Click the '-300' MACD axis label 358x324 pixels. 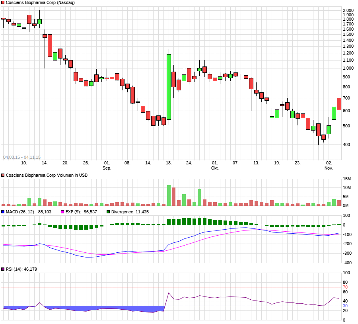347,254
